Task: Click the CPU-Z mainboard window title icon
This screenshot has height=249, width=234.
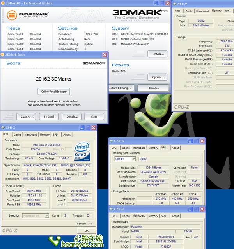Action: pyautogui.click(x=111, y=209)
